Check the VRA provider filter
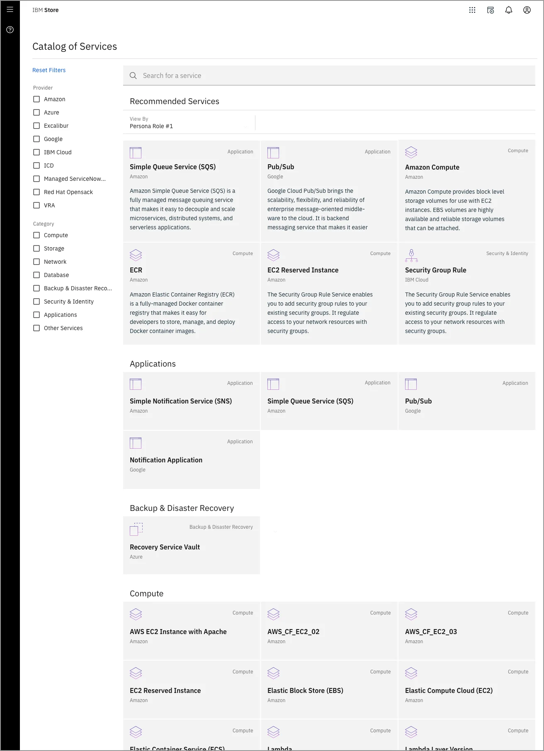 pos(36,205)
